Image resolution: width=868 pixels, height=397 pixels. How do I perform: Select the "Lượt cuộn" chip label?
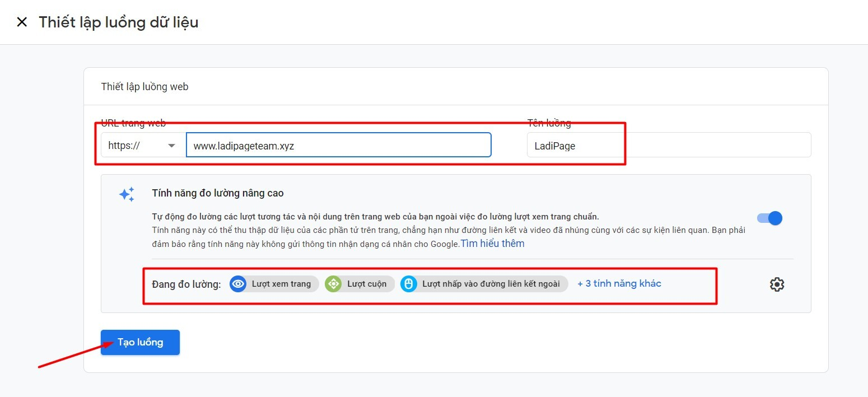[x=367, y=284]
